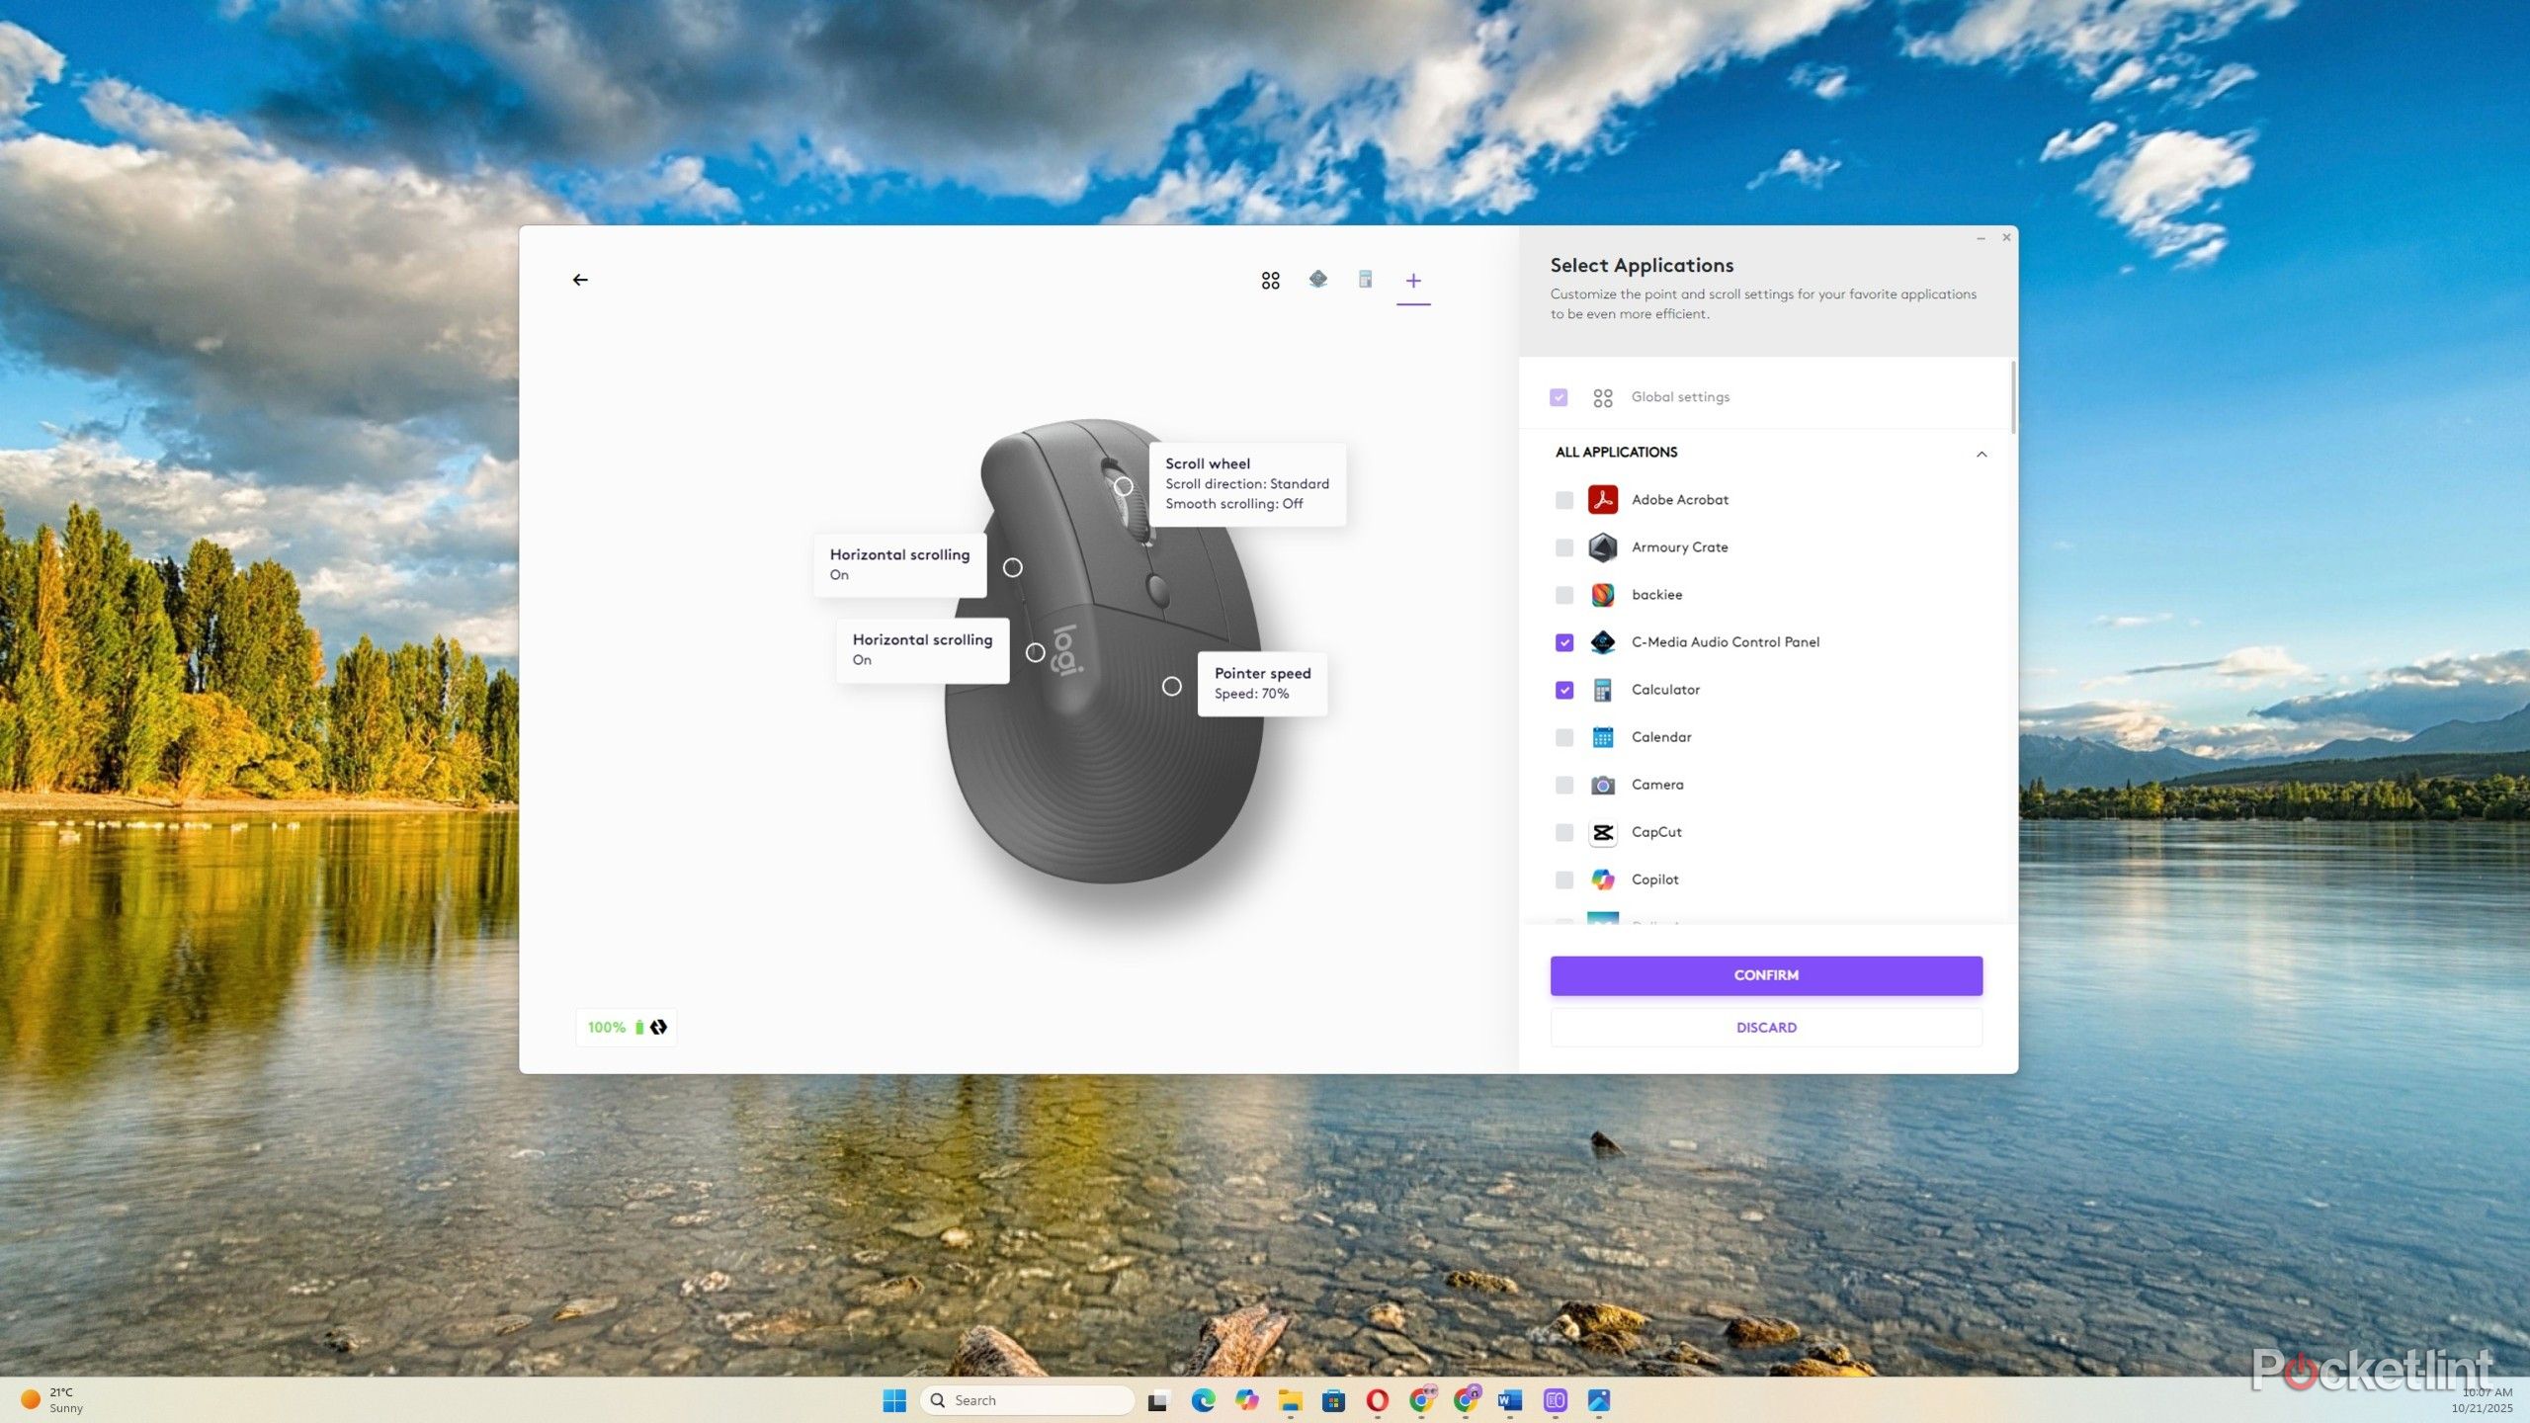Image resolution: width=2530 pixels, height=1423 pixels.
Task: Click the Adobe Acrobat app icon
Action: (1602, 500)
